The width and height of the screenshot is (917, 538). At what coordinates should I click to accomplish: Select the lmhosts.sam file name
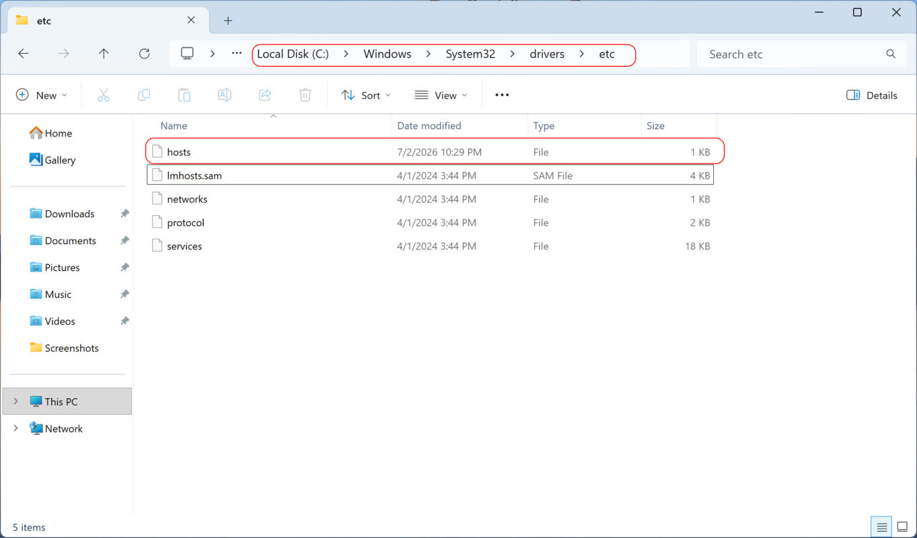tap(194, 176)
